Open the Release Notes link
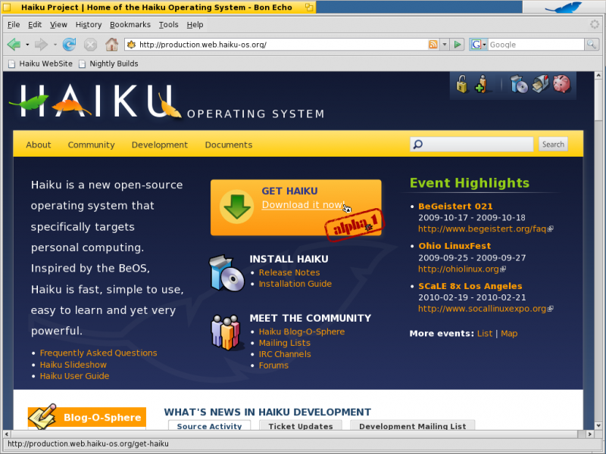The image size is (606, 454). pyautogui.click(x=289, y=272)
